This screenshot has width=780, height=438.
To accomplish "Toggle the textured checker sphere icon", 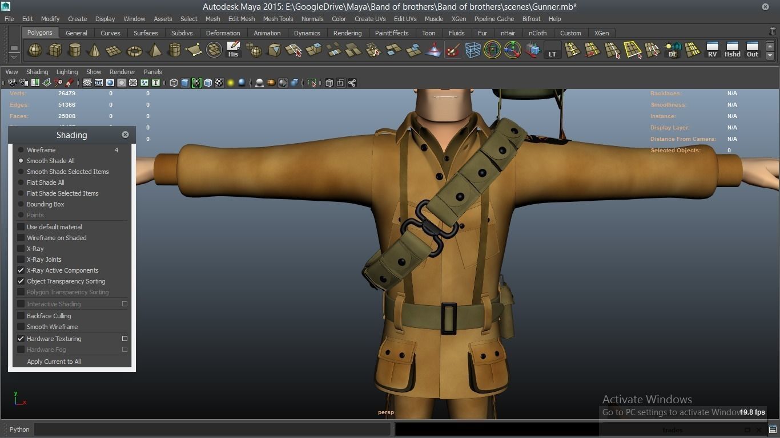I will [x=219, y=83].
